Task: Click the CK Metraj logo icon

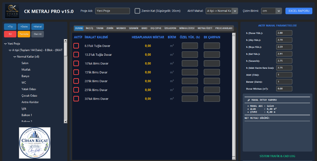Action: (x=12, y=11)
